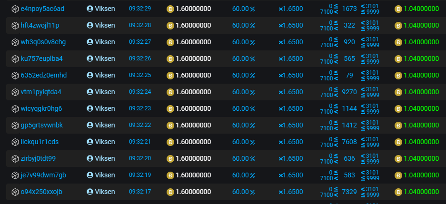View bet 6352edz0emhd details
The image size is (446, 204).
(43, 76)
